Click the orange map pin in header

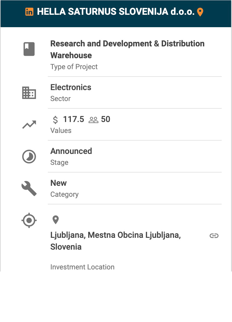coord(200,12)
